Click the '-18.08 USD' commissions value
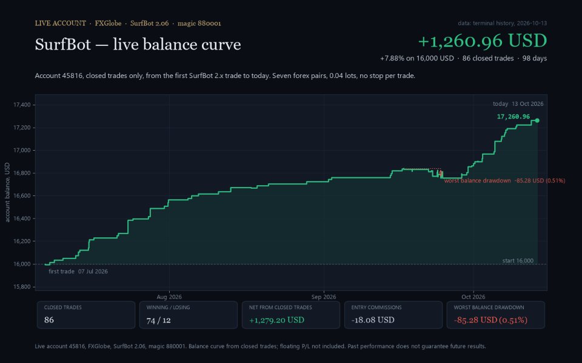Screen dimensions: 582x363 click(373, 320)
